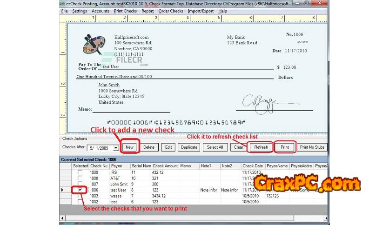Screen dimensions: 389x225
Task: Click the Select All button
Action: (215, 147)
